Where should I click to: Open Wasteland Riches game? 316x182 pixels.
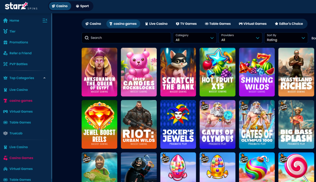[296, 72]
